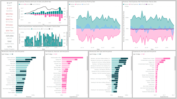Select the Morphite row label
Screen dimensions: 177x99
pyautogui.click(x=152, y=66)
